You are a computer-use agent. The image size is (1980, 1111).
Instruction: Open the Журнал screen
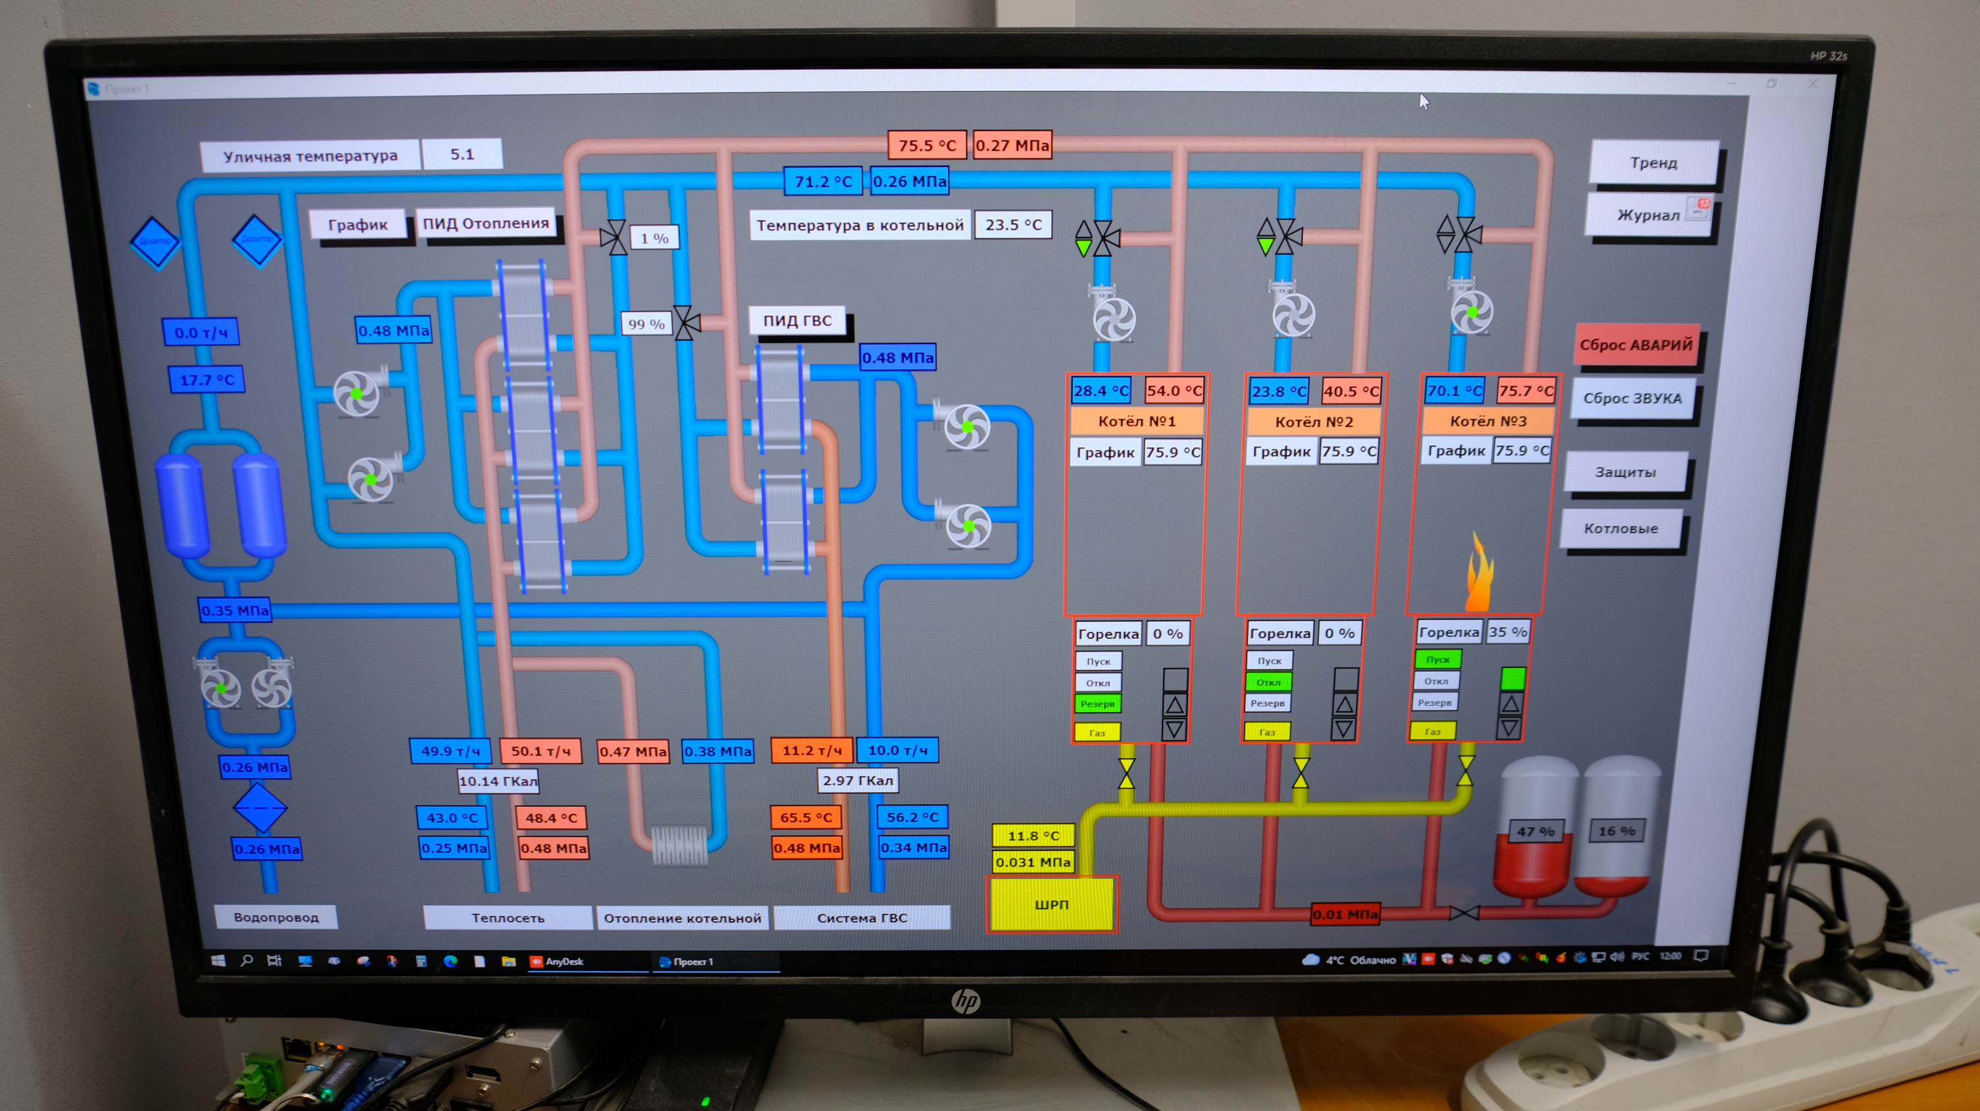(x=1649, y=215)
